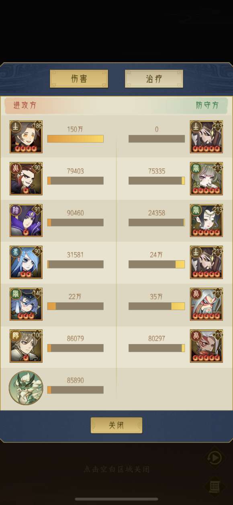Select the round green dragon spirit icon

tap(26, 388)
